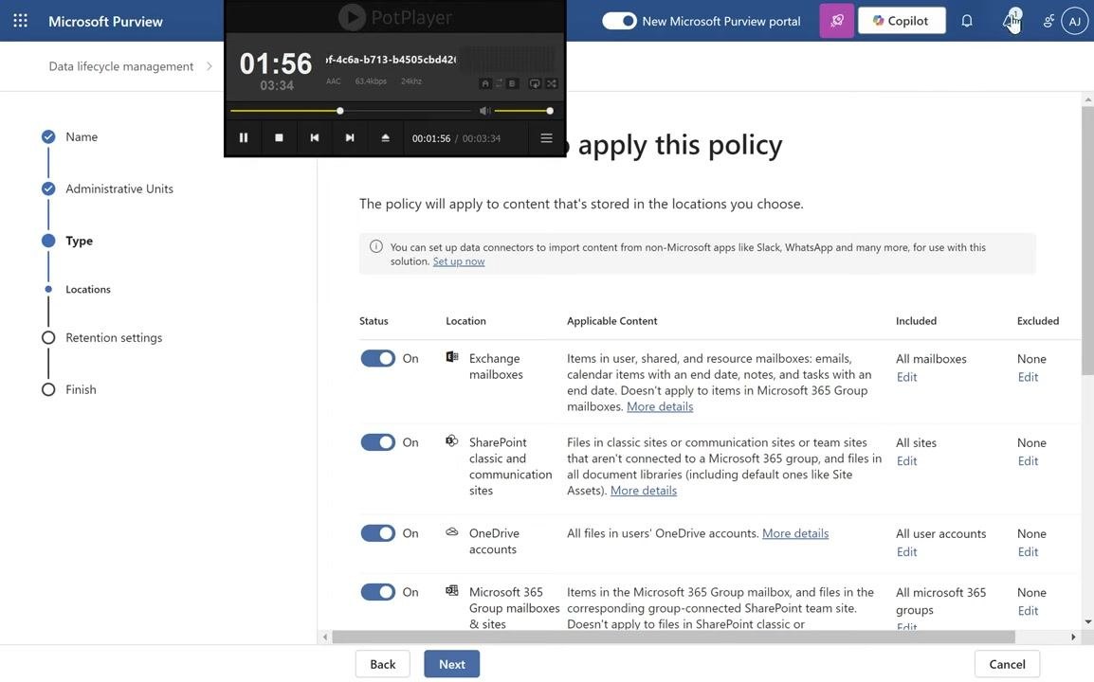Click the A-B swap arrows icon in PotPlayer
Viewport: 1094px width, 682px height.
pyautogui.click(x=499, y=83)
